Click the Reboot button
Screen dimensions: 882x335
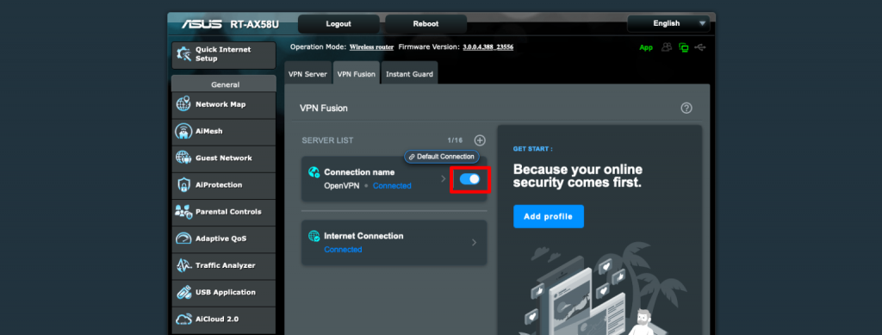(425, 23)
